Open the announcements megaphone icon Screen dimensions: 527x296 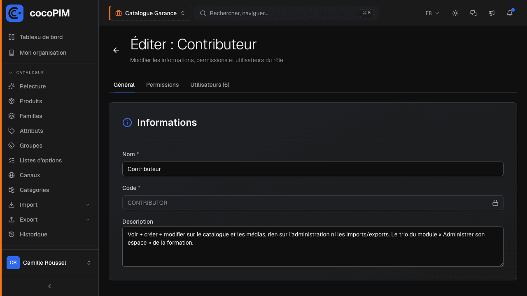pos(492,13)
